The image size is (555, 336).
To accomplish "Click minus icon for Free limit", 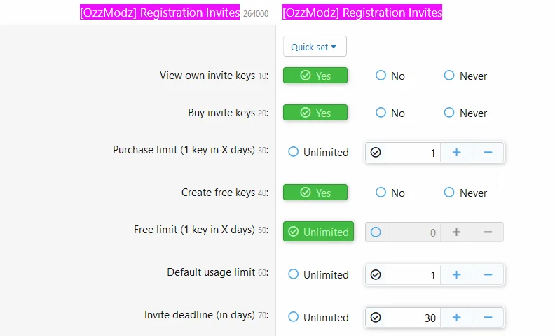I will click(488, 232).
